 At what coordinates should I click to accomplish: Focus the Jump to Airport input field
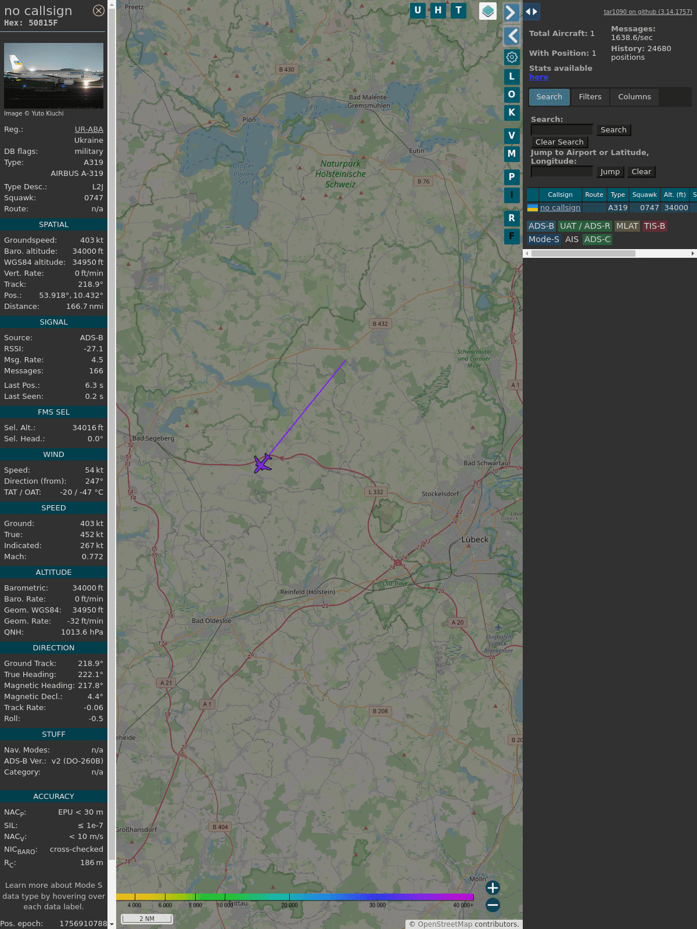coord(562,172)
